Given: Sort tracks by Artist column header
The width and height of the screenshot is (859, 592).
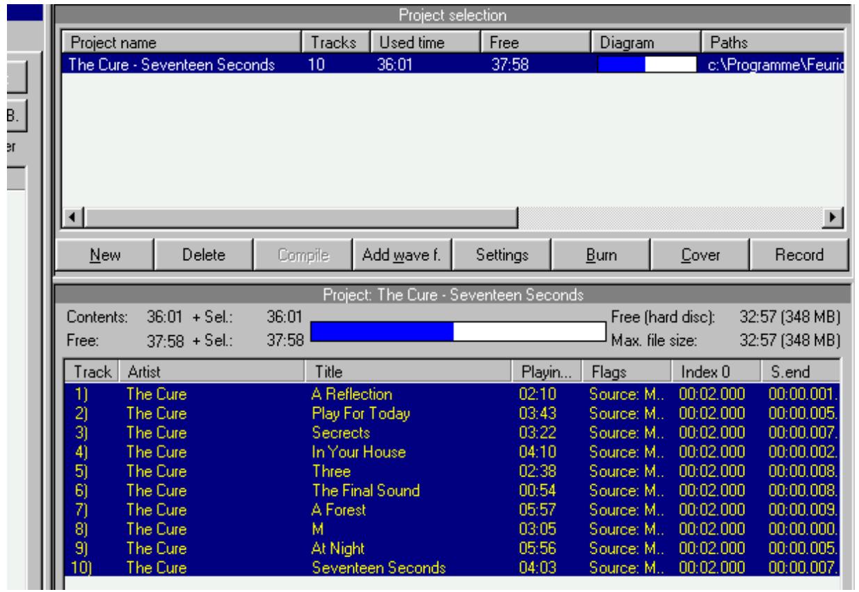Looking at the screenshot, I should coord(212,373).
